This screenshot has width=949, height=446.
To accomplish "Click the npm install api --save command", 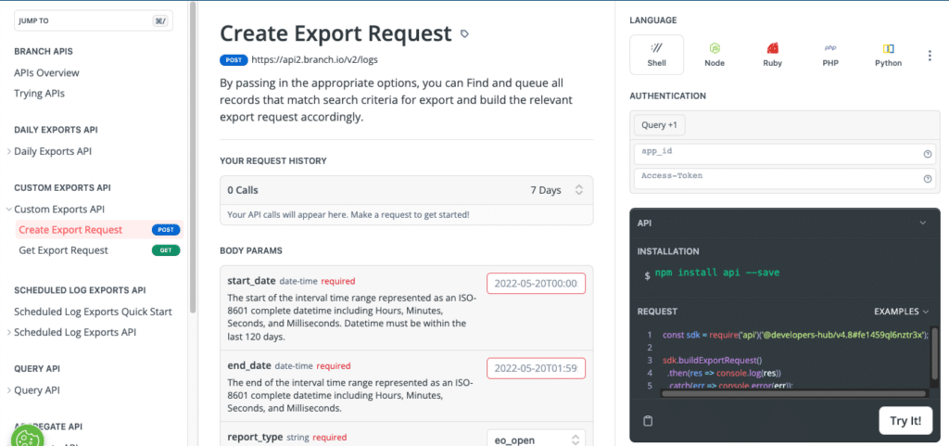I will [x=716, y=273].
